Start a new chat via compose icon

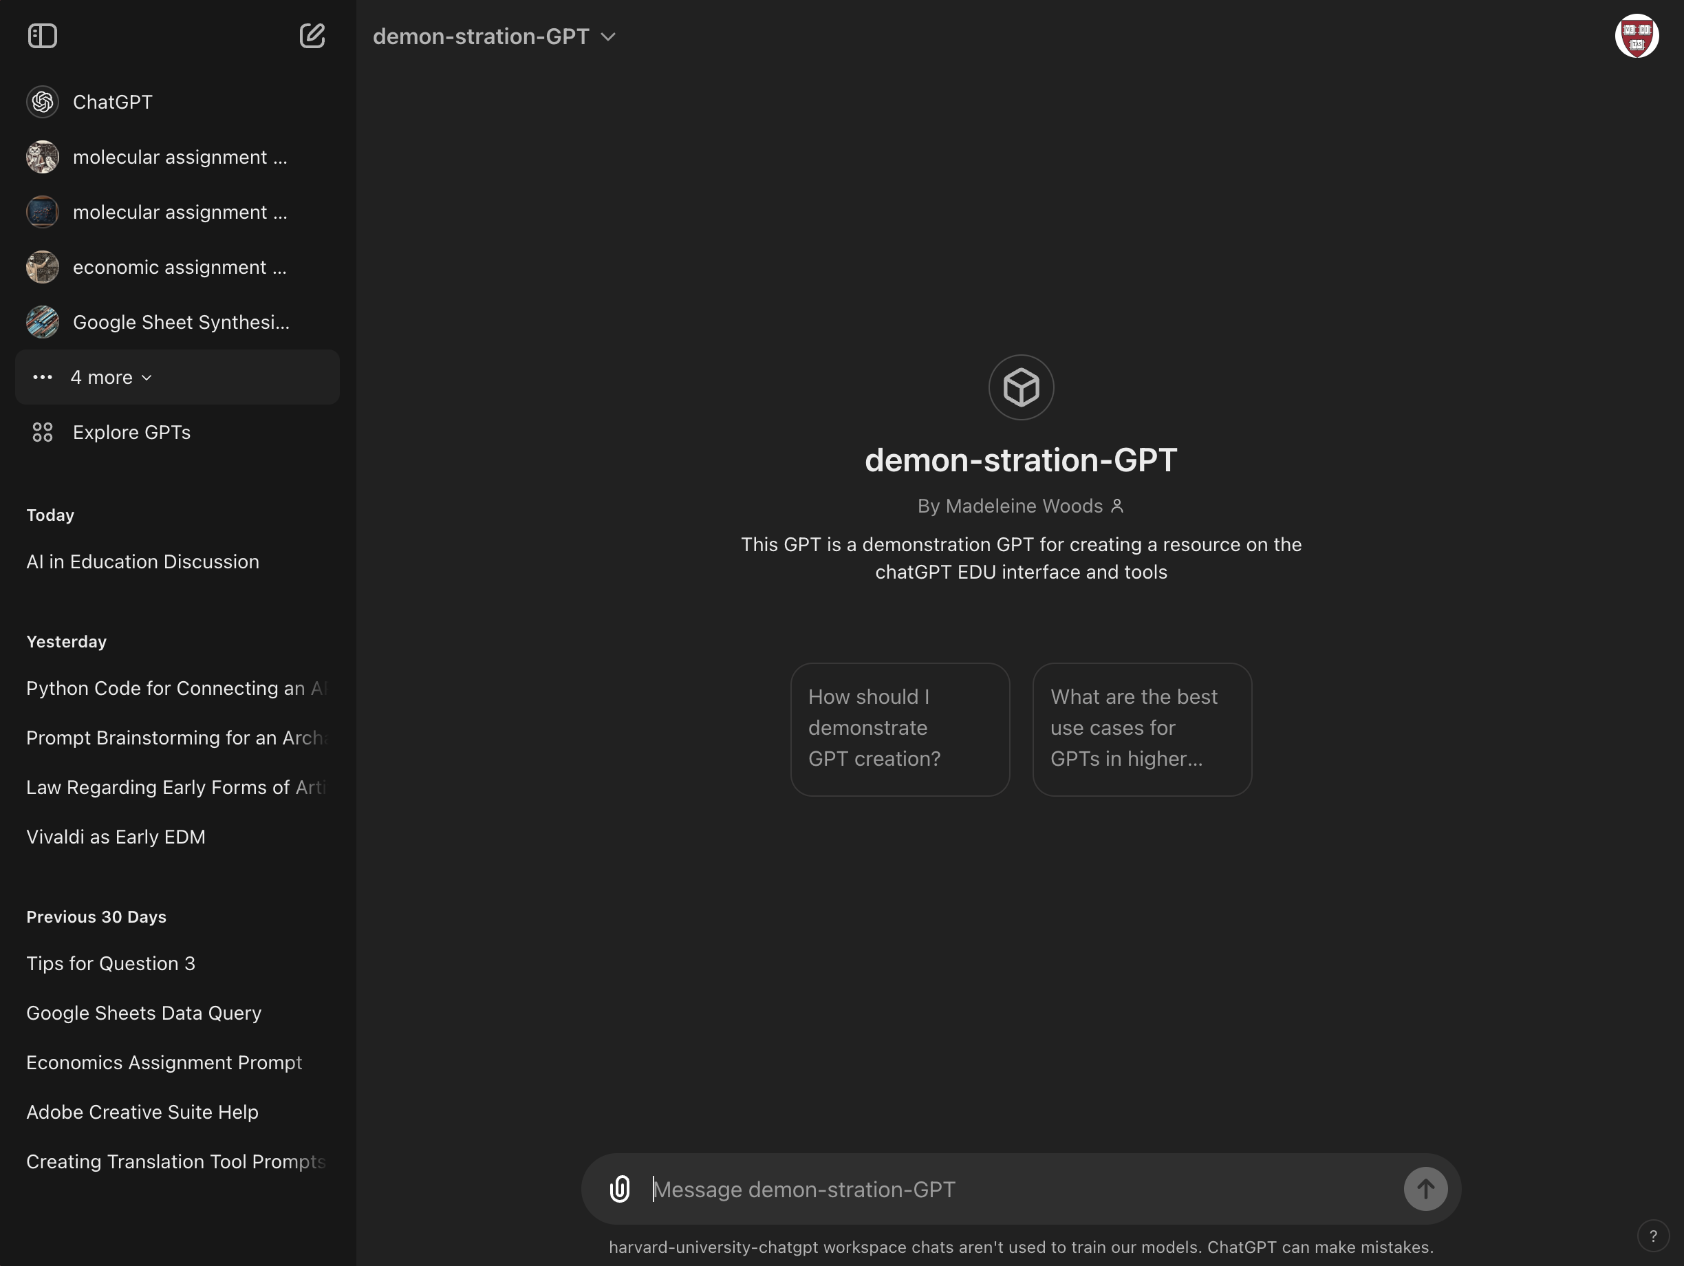[x=312, y=35]
